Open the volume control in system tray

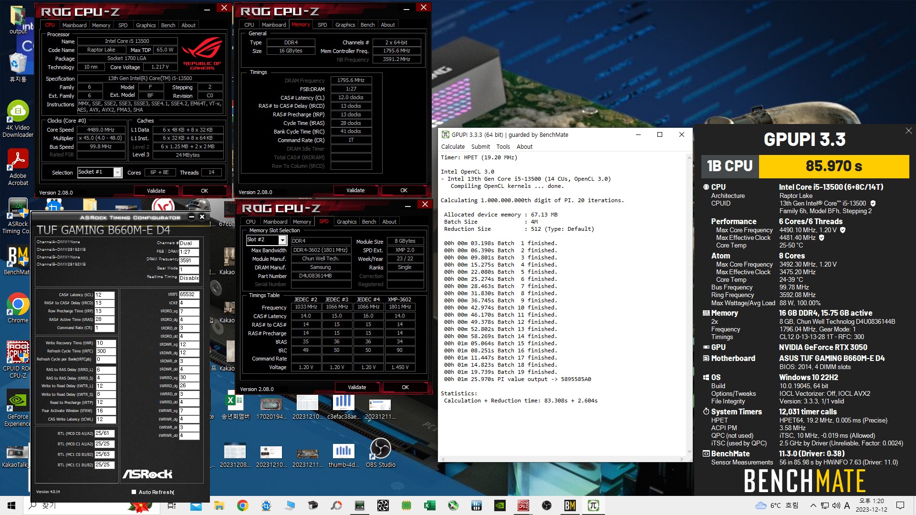click(x=836, y=505)
